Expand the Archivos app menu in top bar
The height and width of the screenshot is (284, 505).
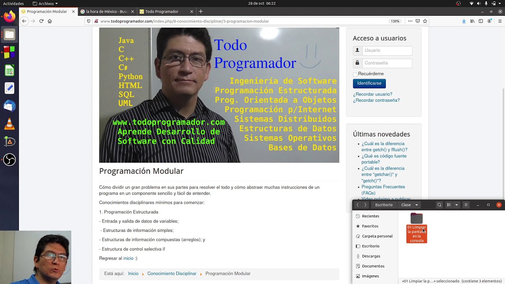click(x=45, y=4)
